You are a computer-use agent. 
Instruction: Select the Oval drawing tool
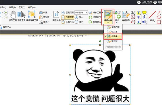(x=159, y=17)
